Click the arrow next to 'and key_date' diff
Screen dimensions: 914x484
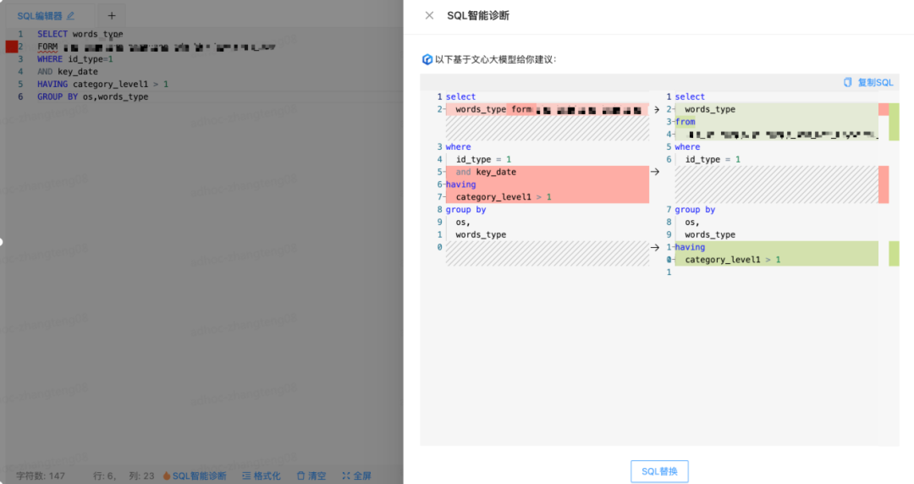click(654, 172)
